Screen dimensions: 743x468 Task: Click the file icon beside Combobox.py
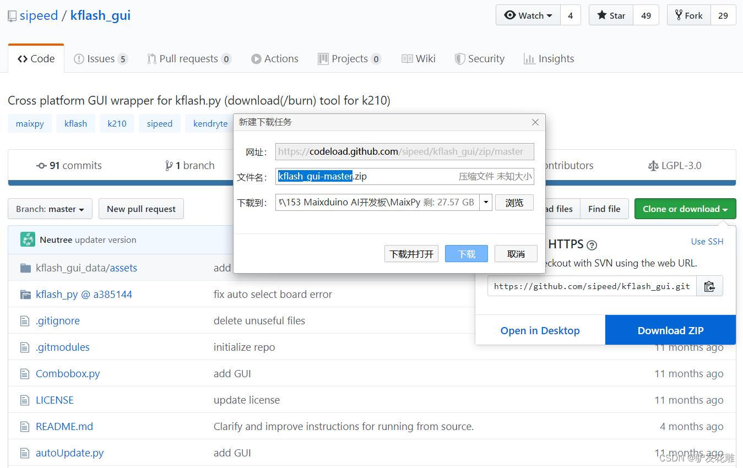coord(24,374)
